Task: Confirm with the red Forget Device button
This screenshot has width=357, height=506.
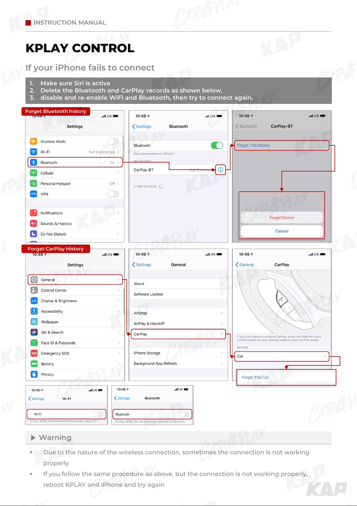Action: 282,218
